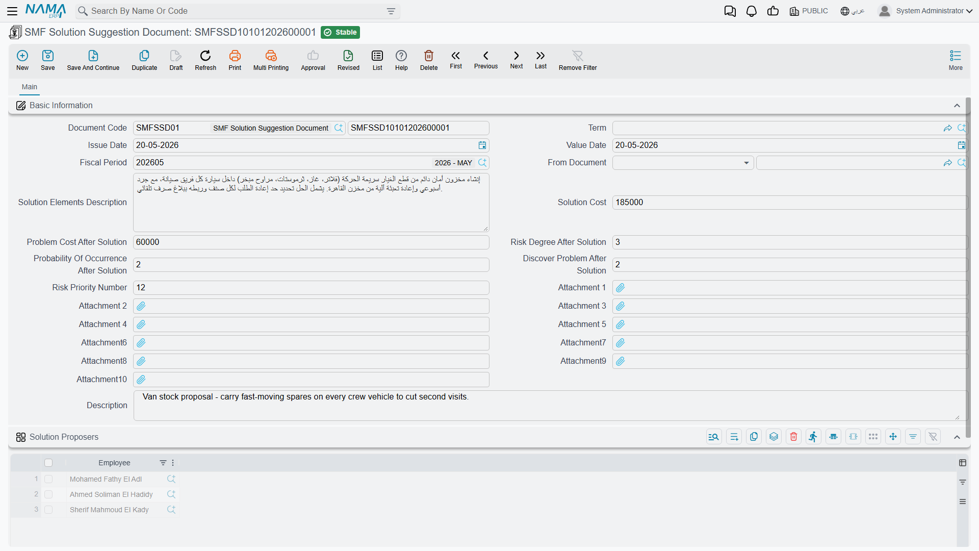Go to First record
The width and height of the screenshot is (979, 551).
click(x=456, y=60)
